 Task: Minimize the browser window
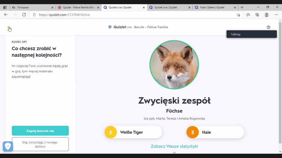[x=258, y=7]
